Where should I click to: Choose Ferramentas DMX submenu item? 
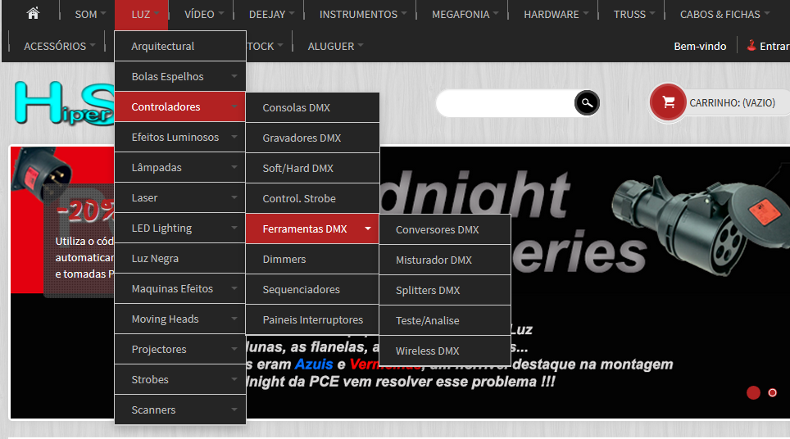pyautogui.click(x=312, y=229)
